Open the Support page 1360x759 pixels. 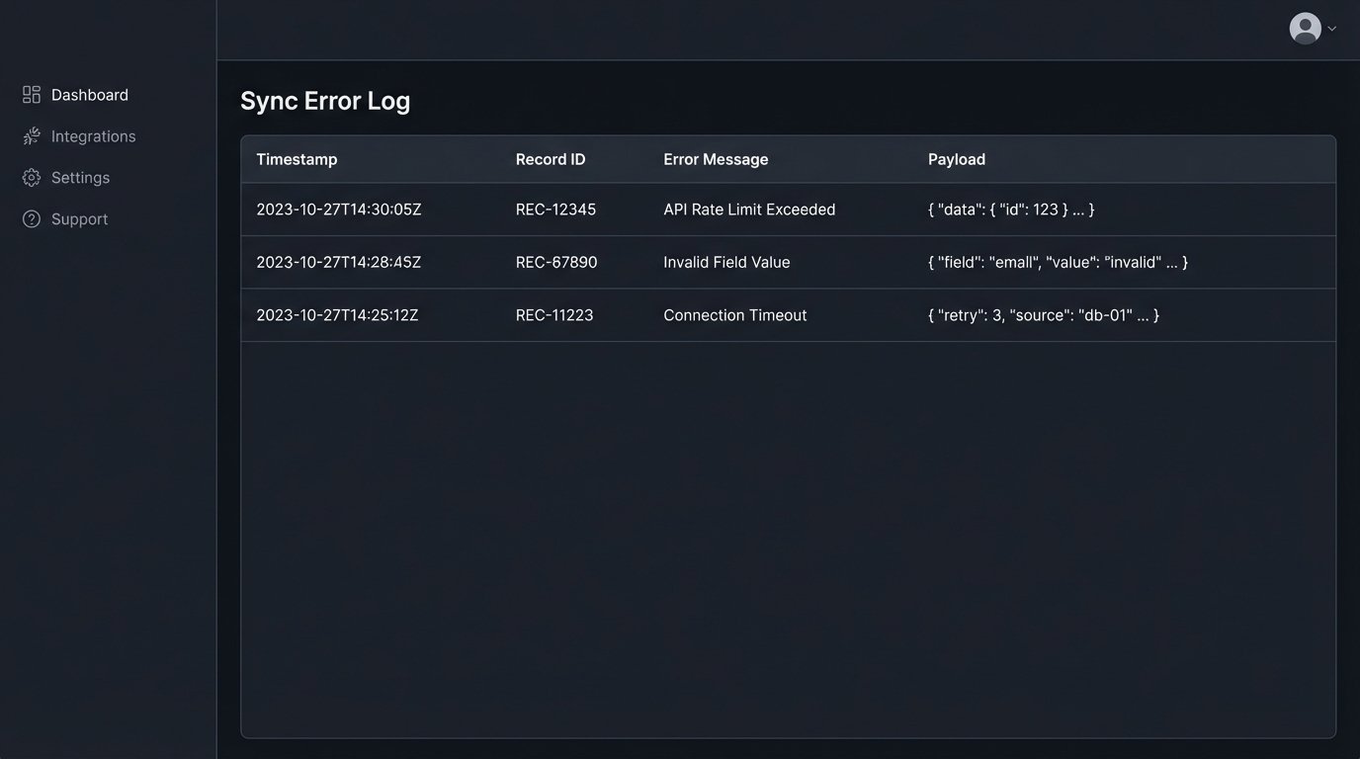pos(79,218)
